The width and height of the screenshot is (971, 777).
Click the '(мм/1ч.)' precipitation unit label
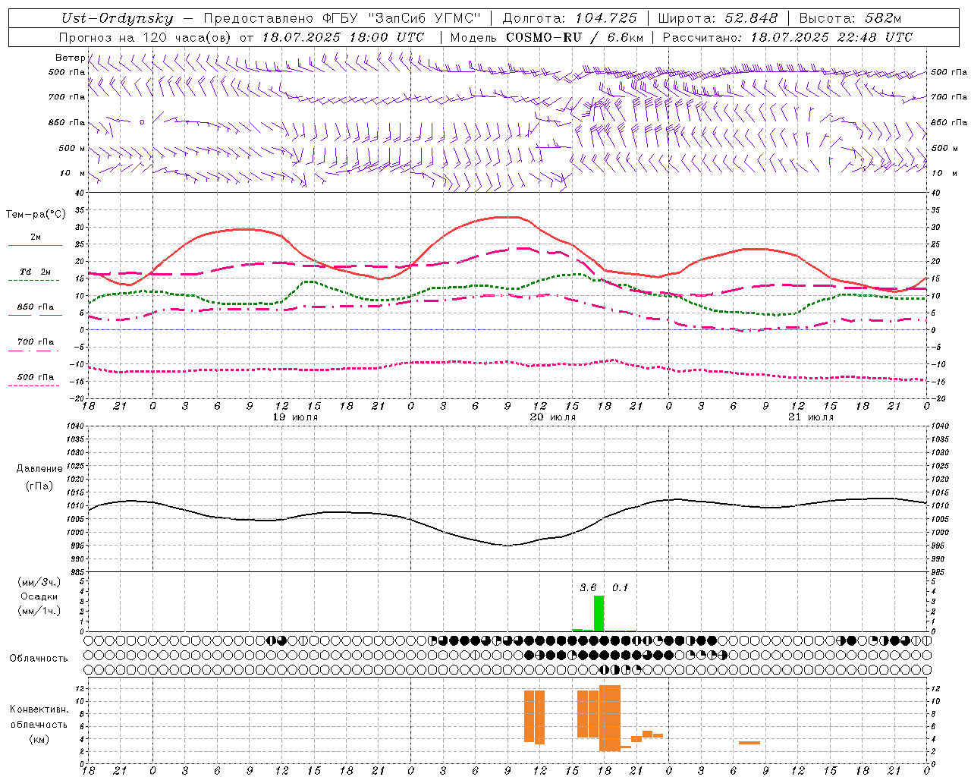[x=39, y=611]
